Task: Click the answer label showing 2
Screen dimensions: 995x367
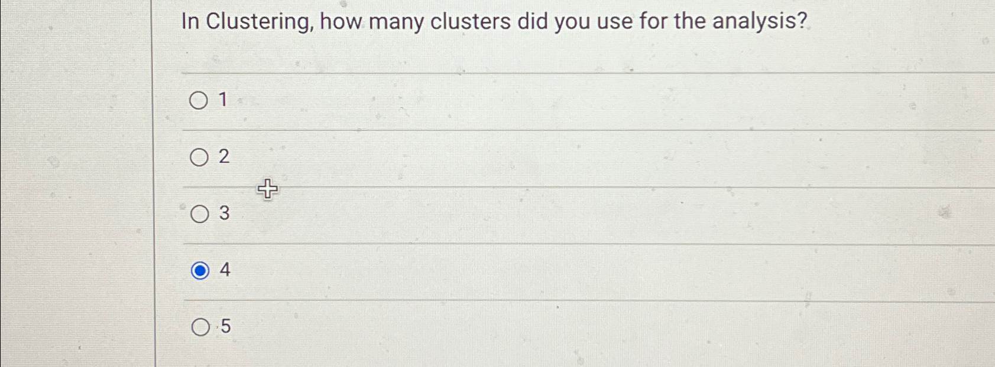Action: (224, 156)
